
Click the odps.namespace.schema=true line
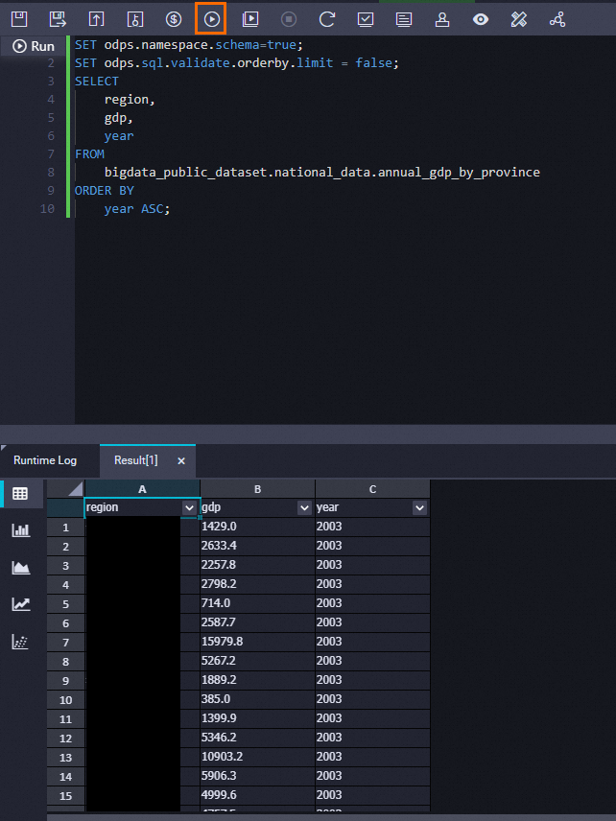(x=189, y=45)
